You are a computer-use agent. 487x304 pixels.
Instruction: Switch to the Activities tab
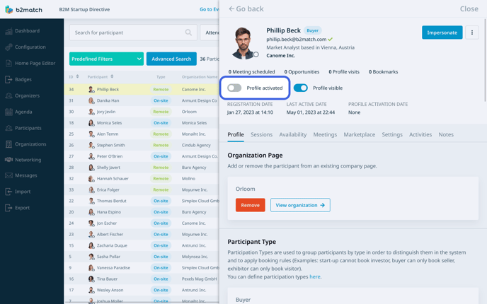[x=420, y=134]
